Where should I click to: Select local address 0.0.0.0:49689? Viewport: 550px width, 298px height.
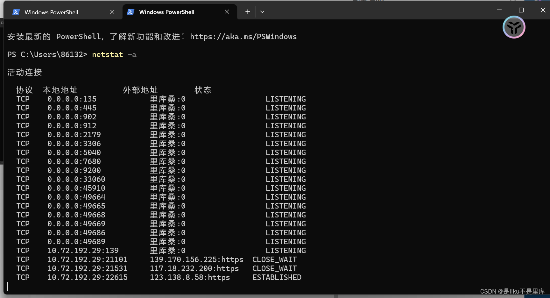point(76,242)
